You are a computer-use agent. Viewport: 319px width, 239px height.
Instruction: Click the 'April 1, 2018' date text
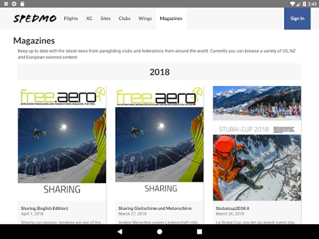[32, 214]
